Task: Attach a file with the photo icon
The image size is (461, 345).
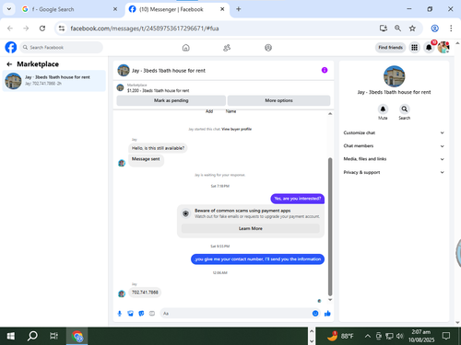Action: (x=131, y=314)
